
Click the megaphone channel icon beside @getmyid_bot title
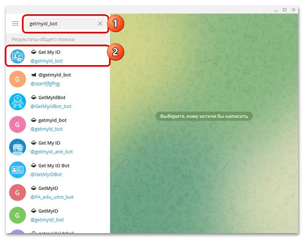(34, 75)
